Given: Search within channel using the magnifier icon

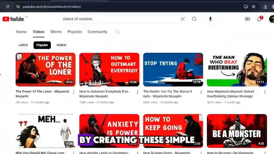Looking at the screenshot, I should pos(118,32).
